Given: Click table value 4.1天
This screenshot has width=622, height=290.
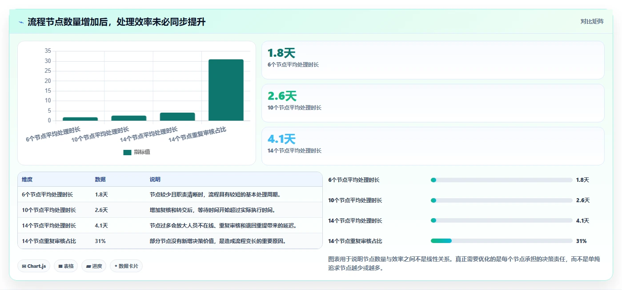Looking at the screenshot, I should [101, 225].
